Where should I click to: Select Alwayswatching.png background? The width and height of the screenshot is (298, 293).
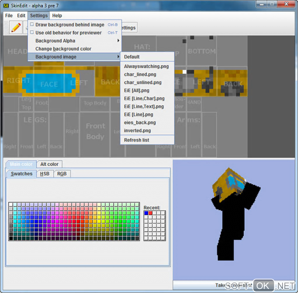tap(147, 66)
